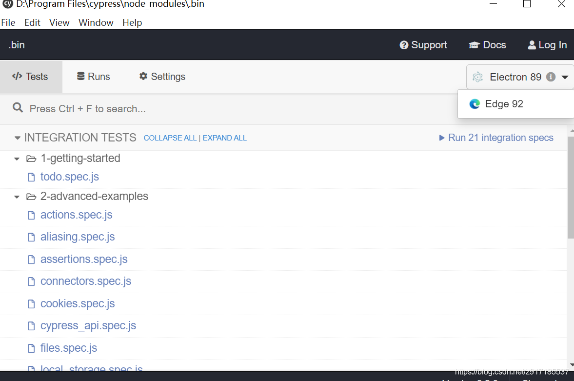Open the File menu
574x381 pixels.
coord(8,23)
